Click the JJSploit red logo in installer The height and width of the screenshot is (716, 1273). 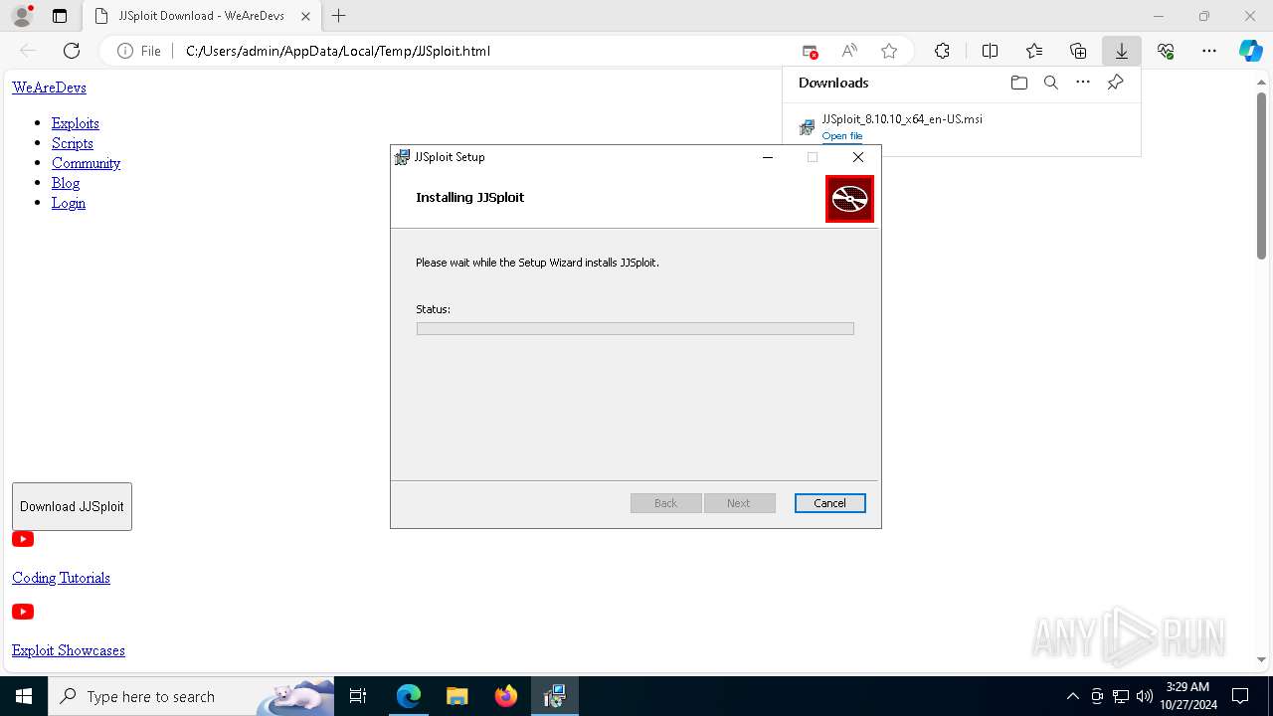pyautogui.click(x=849, y=199)
